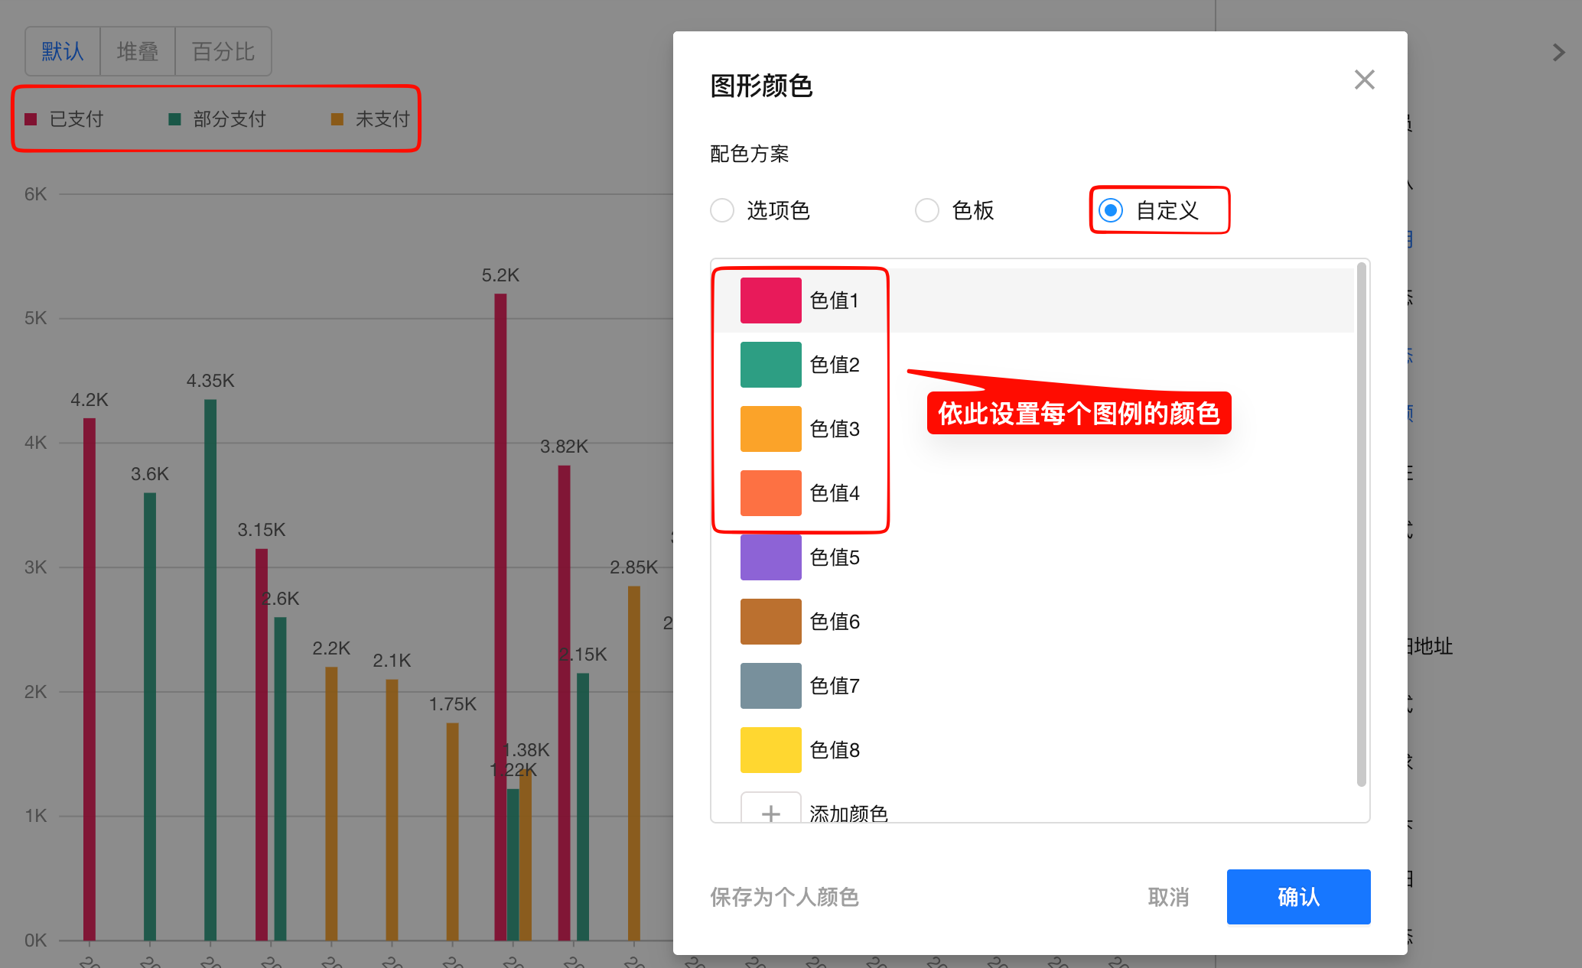The width and height of the screenshot is (1582, 968).
Task: Pick the gray-blue 色值7 color swatch
Action: pos(770,686)
